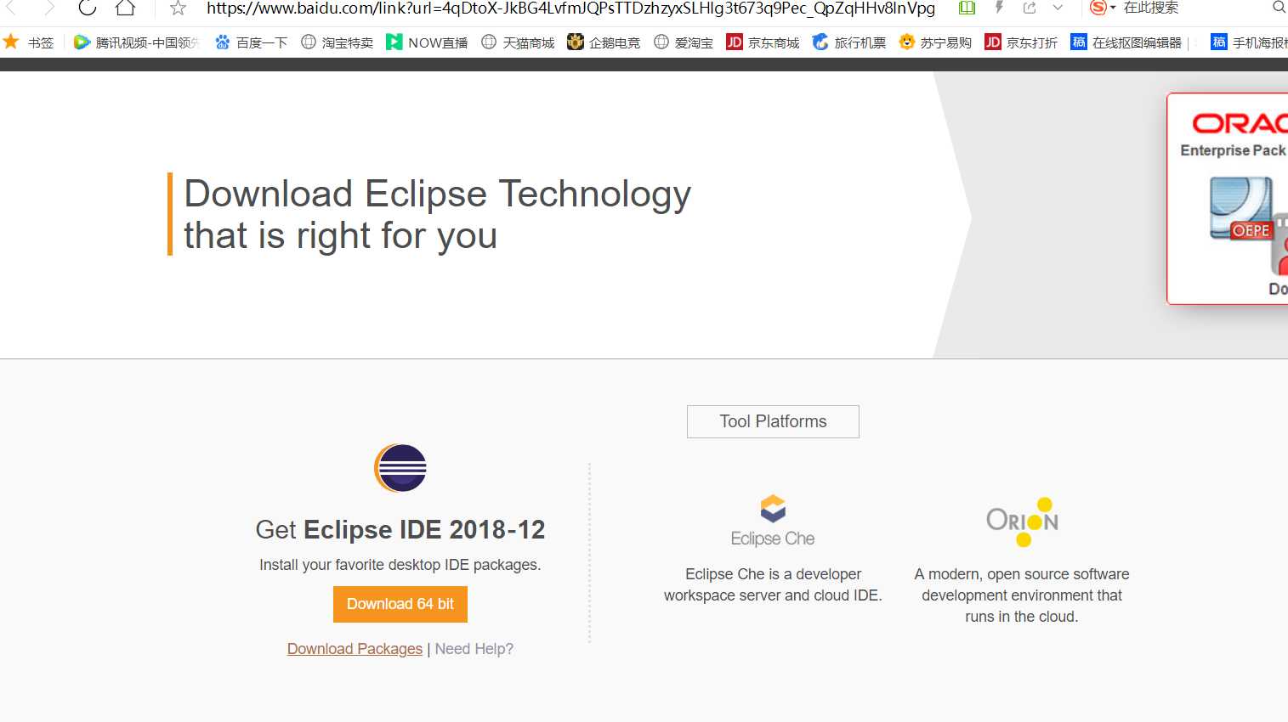The image size is (1288, 722).
Task: Bookmark this page with the star icon
Action: coord(178,8)
